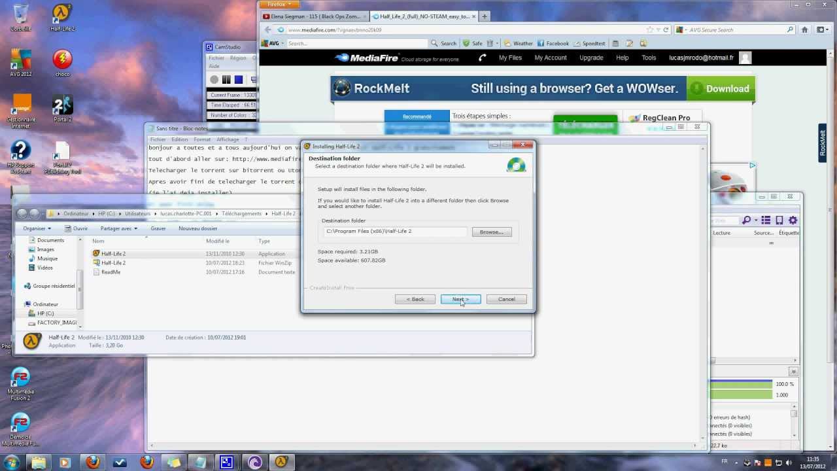This screenshot has width=837, height=471.
Task: Click Graver in Explorer toolbar
Action: click(158, 228)
